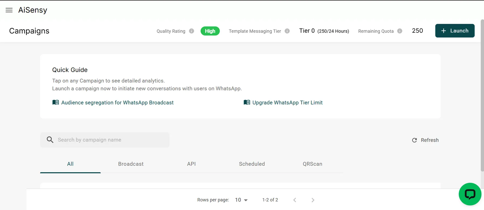The width and height of the screenshot is (484, 210).
Task: Launch a new campaign
Action: [x=455, y=31]
